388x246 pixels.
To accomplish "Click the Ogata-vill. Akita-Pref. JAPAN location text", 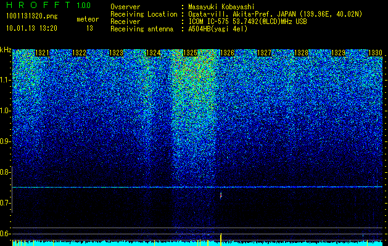I will pyautogui.click(x=275, y=14).
